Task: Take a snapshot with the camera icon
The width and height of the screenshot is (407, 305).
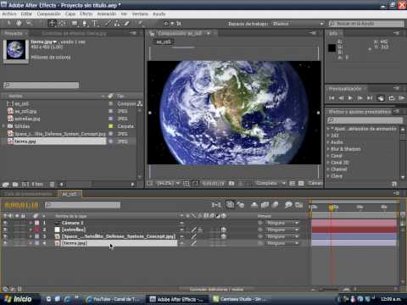Action: (231, 184)
